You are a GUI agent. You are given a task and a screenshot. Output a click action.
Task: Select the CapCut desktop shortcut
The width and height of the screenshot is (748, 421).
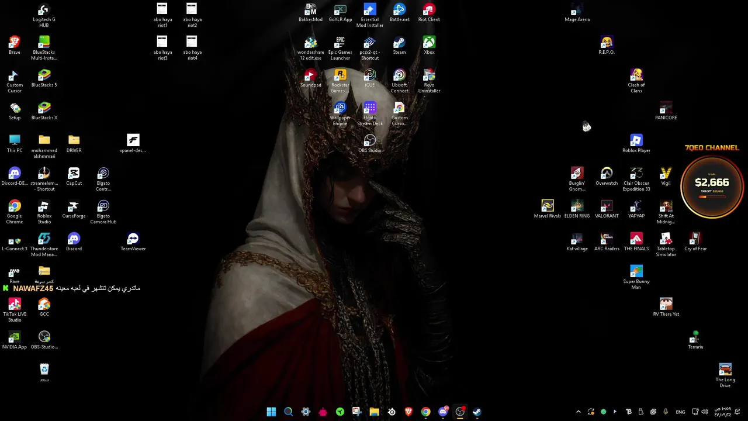click(x=74, y=177)
